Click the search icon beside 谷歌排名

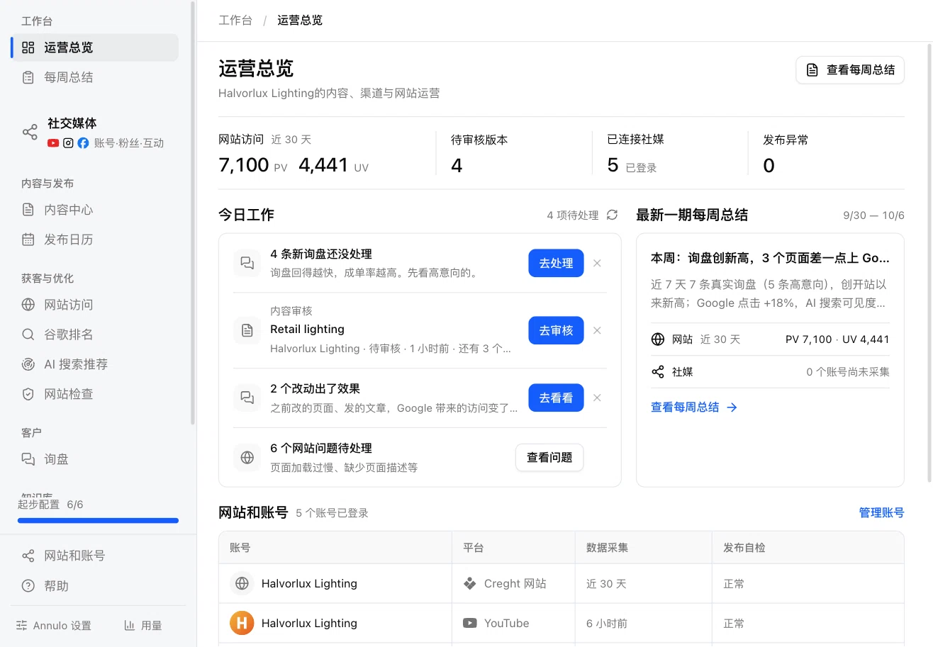point(28,334)
